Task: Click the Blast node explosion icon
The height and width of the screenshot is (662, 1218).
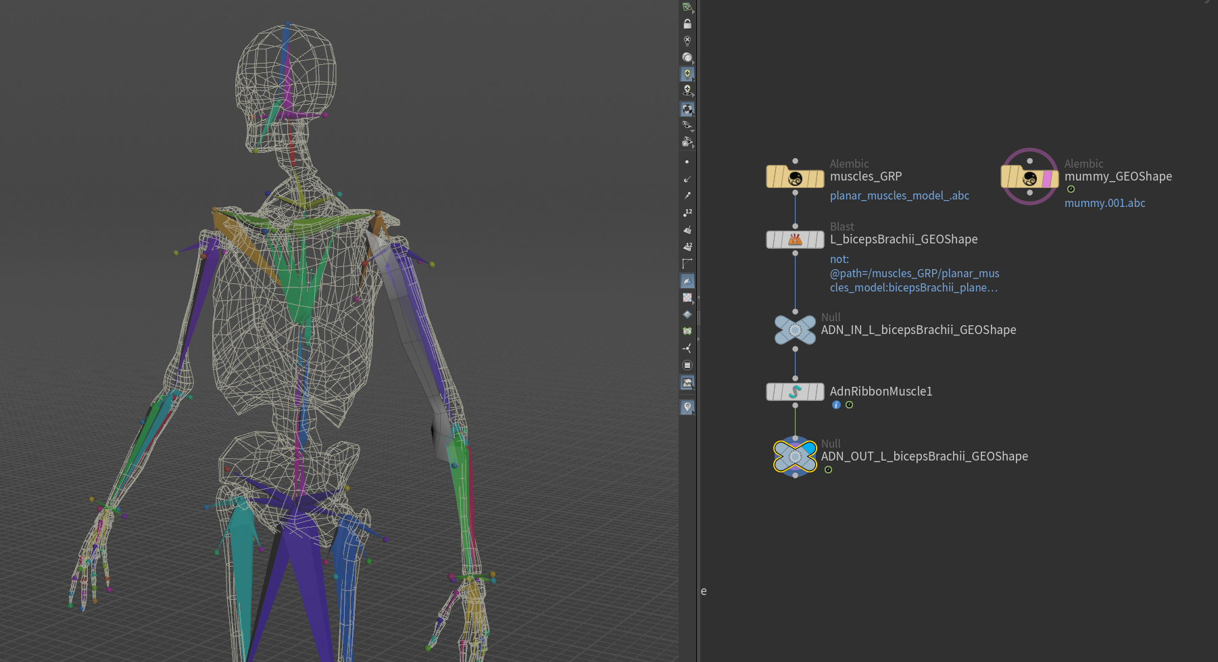Action: pyautogui.click(x=795, y=239)
